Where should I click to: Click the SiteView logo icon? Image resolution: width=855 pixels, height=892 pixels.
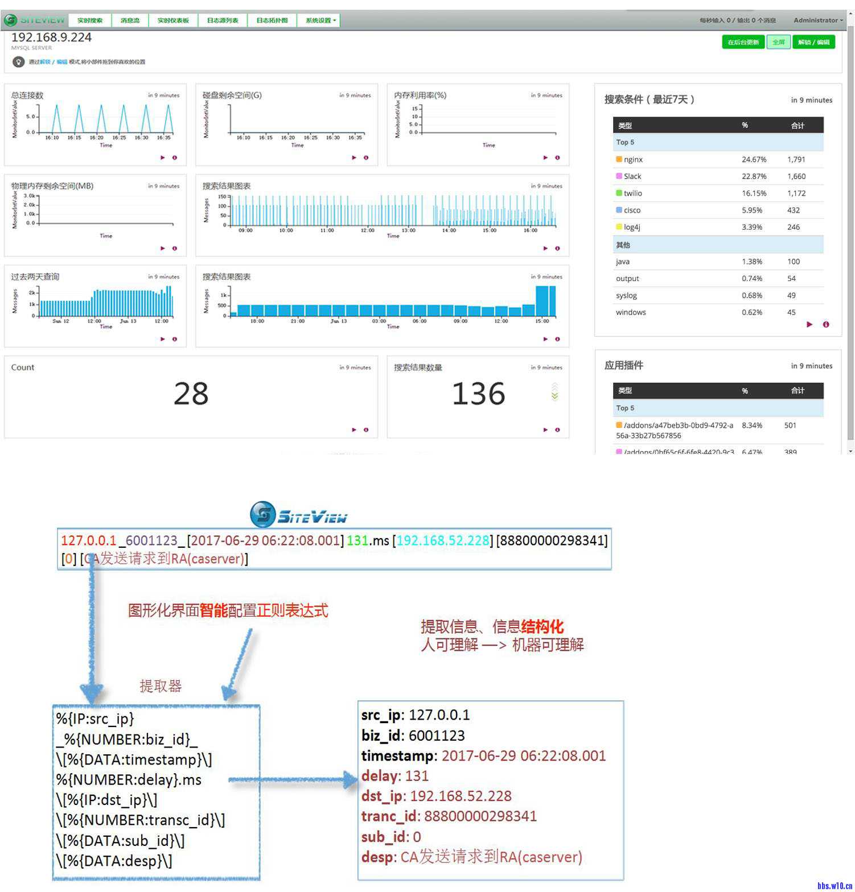[x=10, y=20]
